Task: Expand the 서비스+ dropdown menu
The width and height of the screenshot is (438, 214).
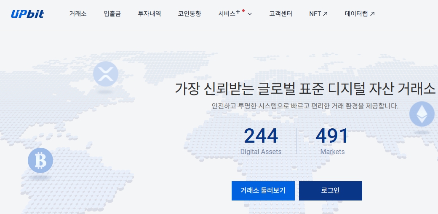Action: (235, 14)
